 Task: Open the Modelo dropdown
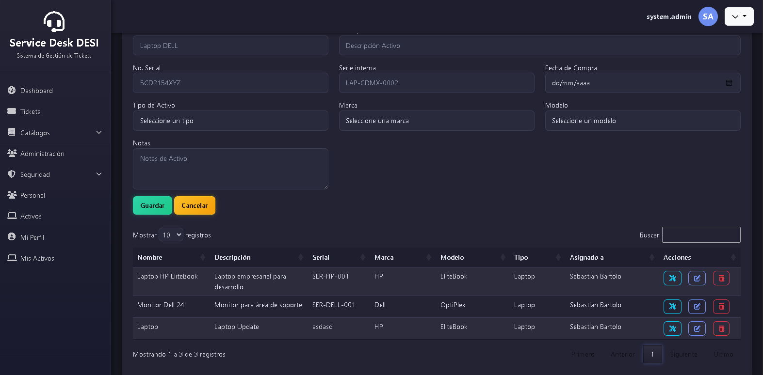tap(643, 121)
